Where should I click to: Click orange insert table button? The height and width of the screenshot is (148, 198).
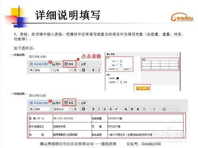point(142,88)
